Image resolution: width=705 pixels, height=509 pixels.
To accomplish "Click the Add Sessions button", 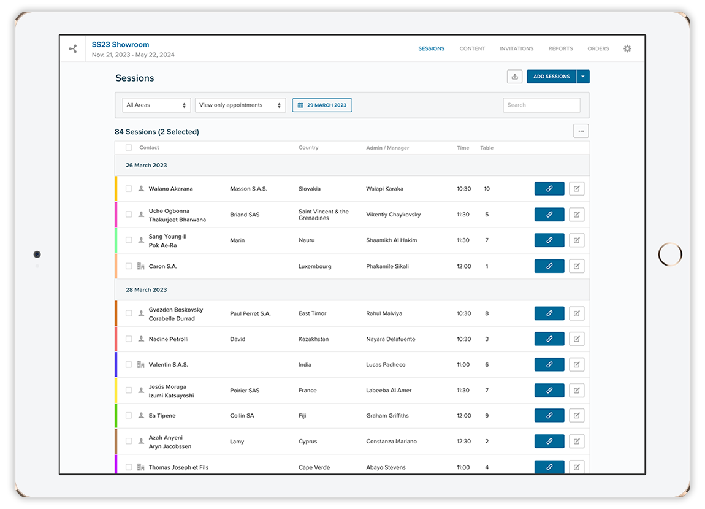I will pyautogui.click(x=551, y=77).
